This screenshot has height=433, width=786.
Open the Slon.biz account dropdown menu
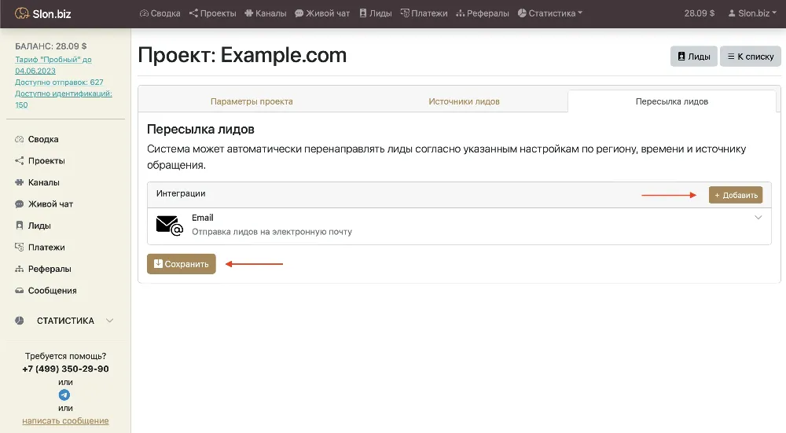coord(752,13)
